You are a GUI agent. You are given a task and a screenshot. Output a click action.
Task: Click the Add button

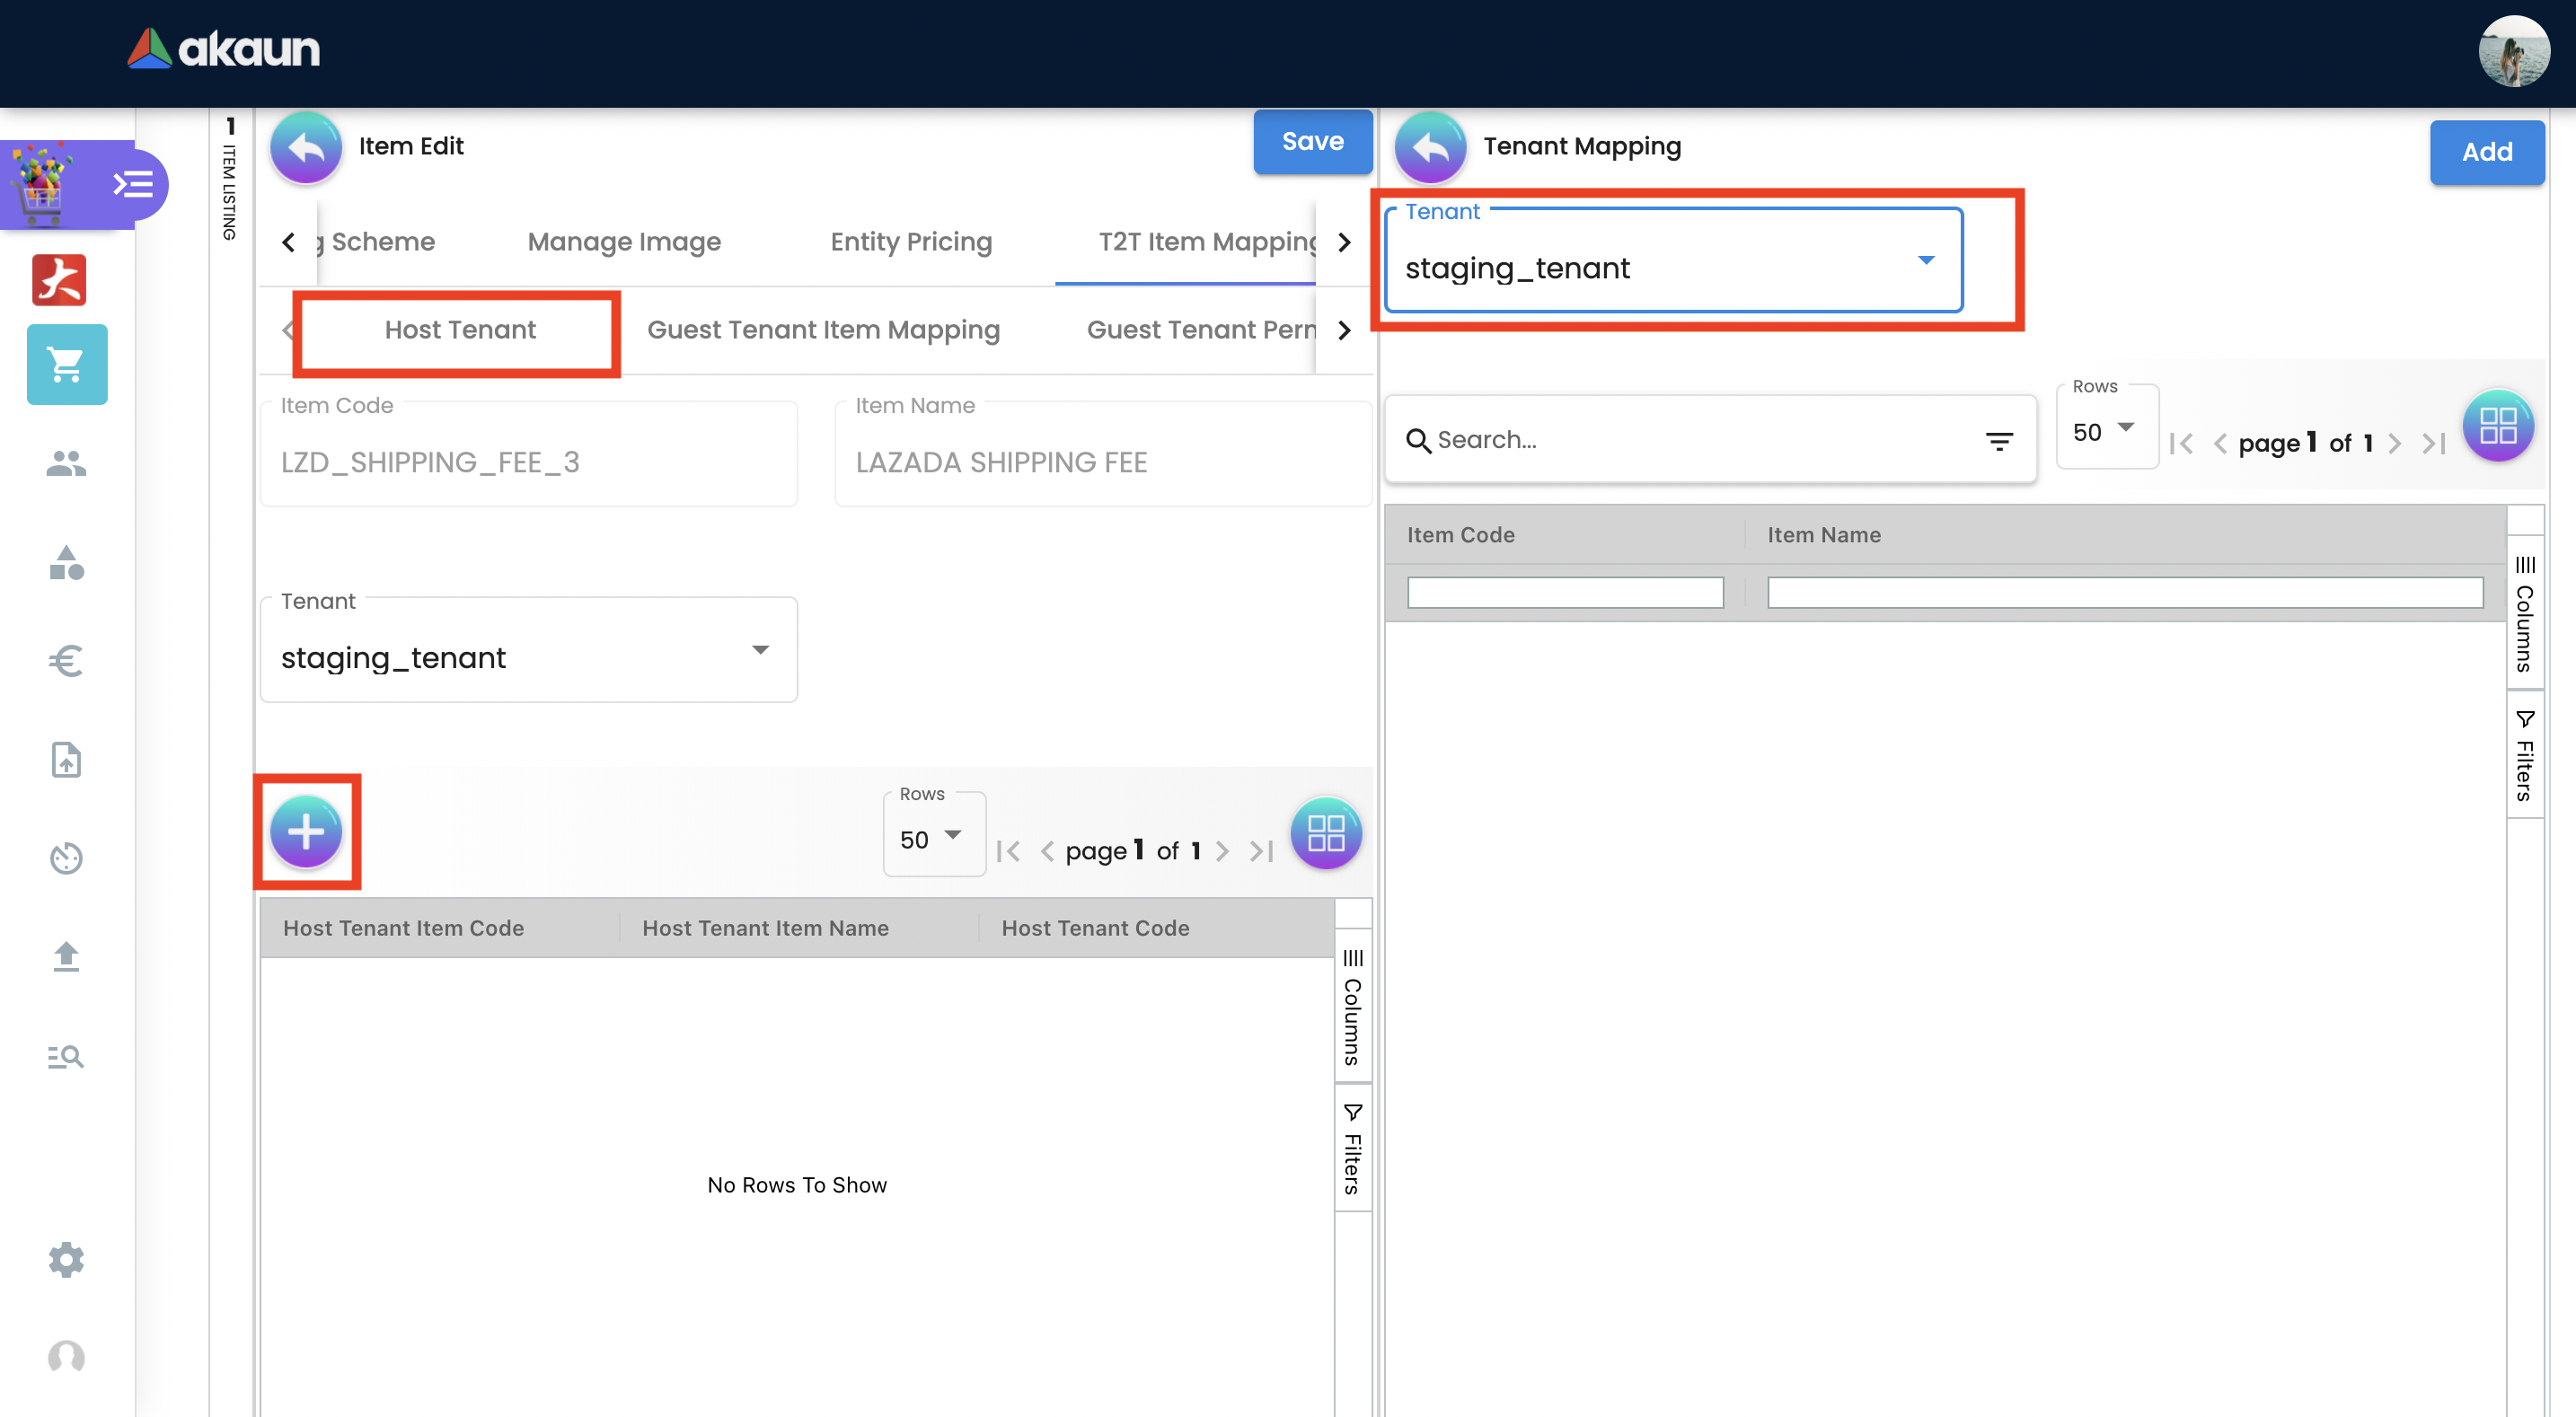(x=2485, y=152)
